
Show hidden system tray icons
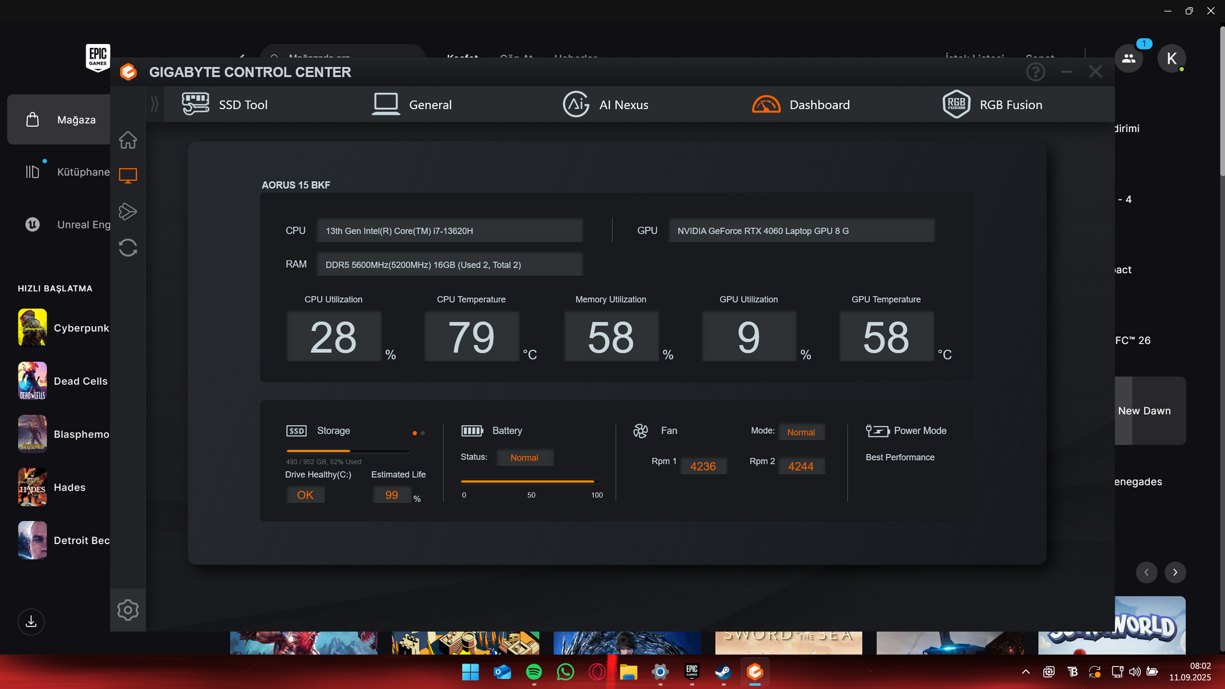(x=1026, y=672)
